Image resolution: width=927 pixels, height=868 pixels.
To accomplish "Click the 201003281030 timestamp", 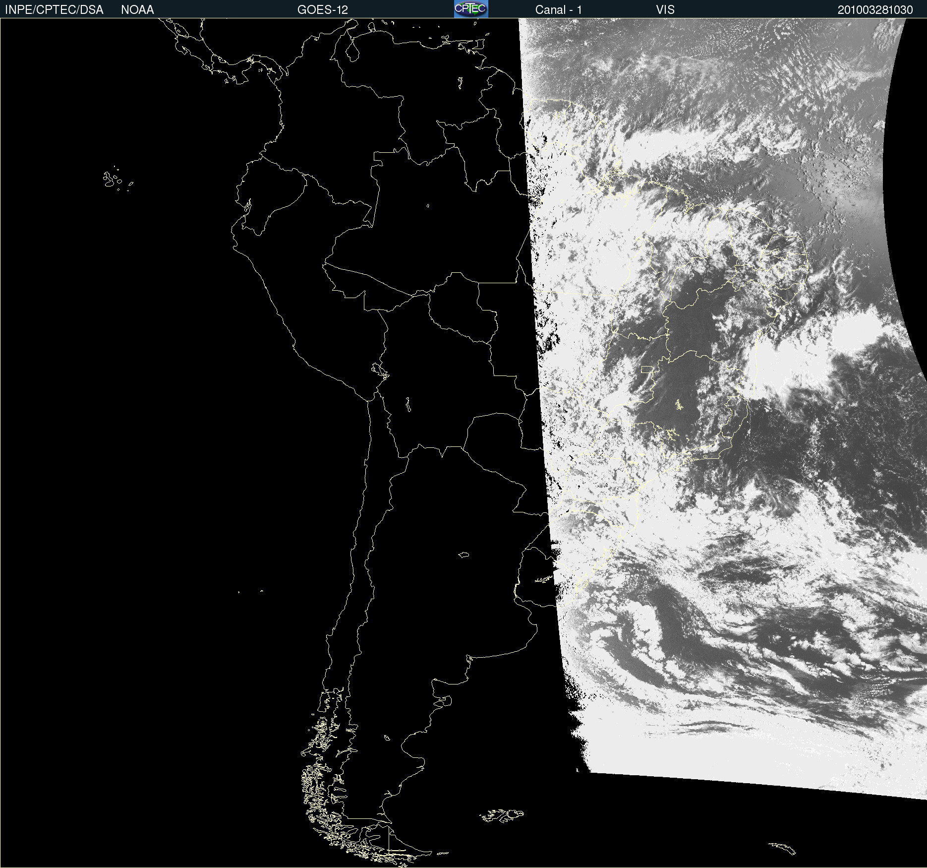I will pos(875,10).
